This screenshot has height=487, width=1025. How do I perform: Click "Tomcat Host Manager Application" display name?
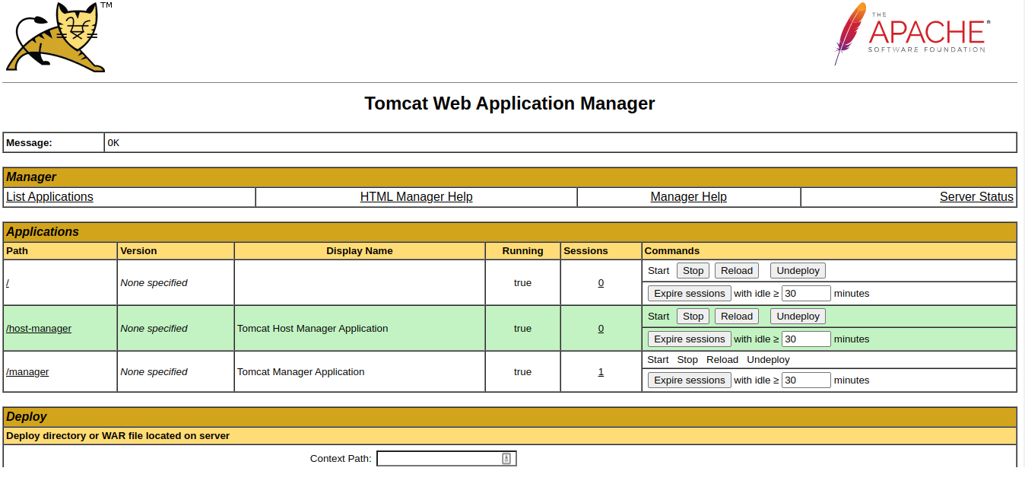tap(313, 328)
